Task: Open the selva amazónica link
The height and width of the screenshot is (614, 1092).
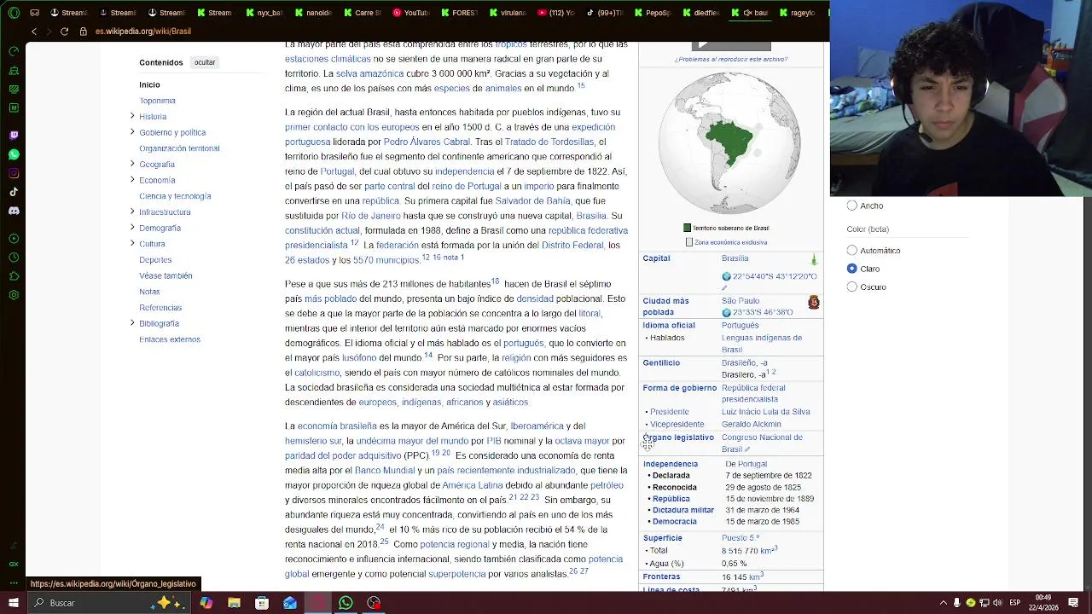Action: point(369,73)
